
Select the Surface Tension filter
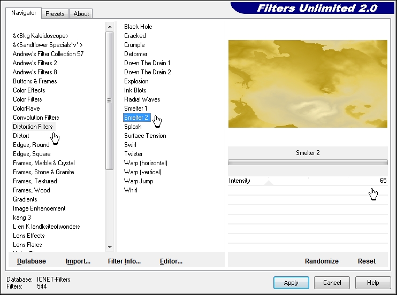pos(145,136)
